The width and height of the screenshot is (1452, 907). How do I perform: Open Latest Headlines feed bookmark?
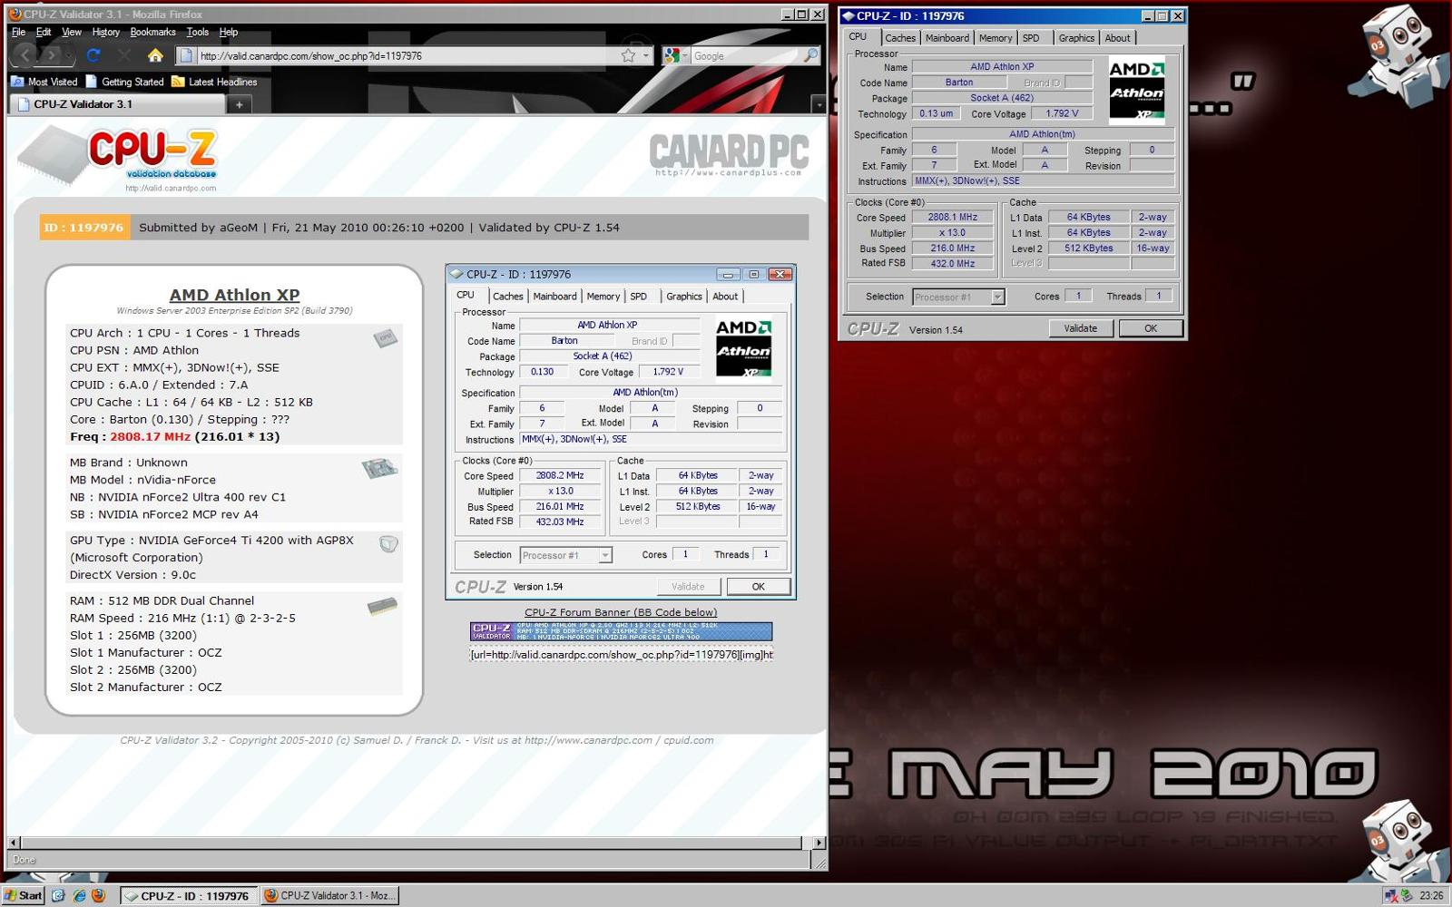tap(214, 82)
